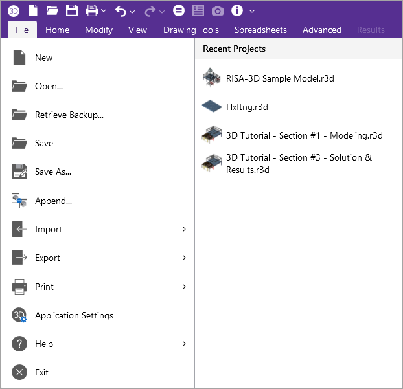
Task: Click the undo arrow icon
Action: tap(121, 10)
